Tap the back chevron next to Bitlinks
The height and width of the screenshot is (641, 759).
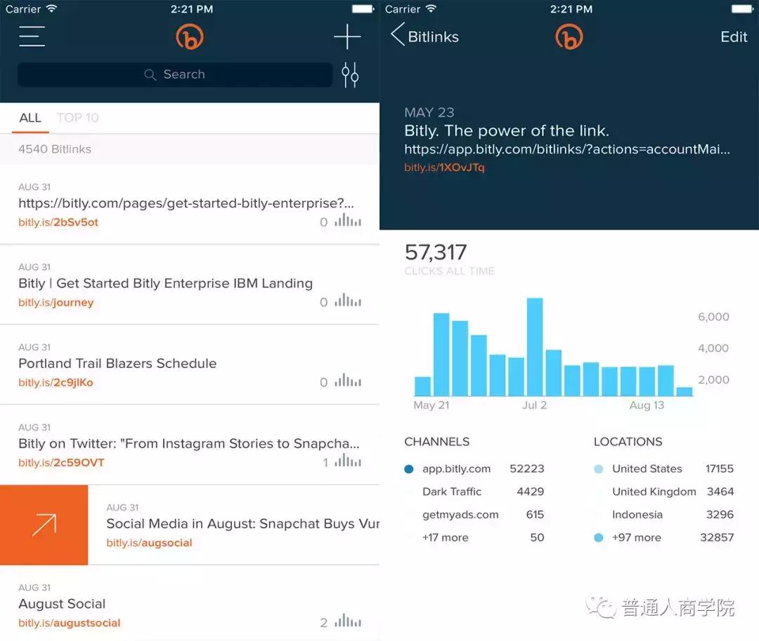(397, 35)
